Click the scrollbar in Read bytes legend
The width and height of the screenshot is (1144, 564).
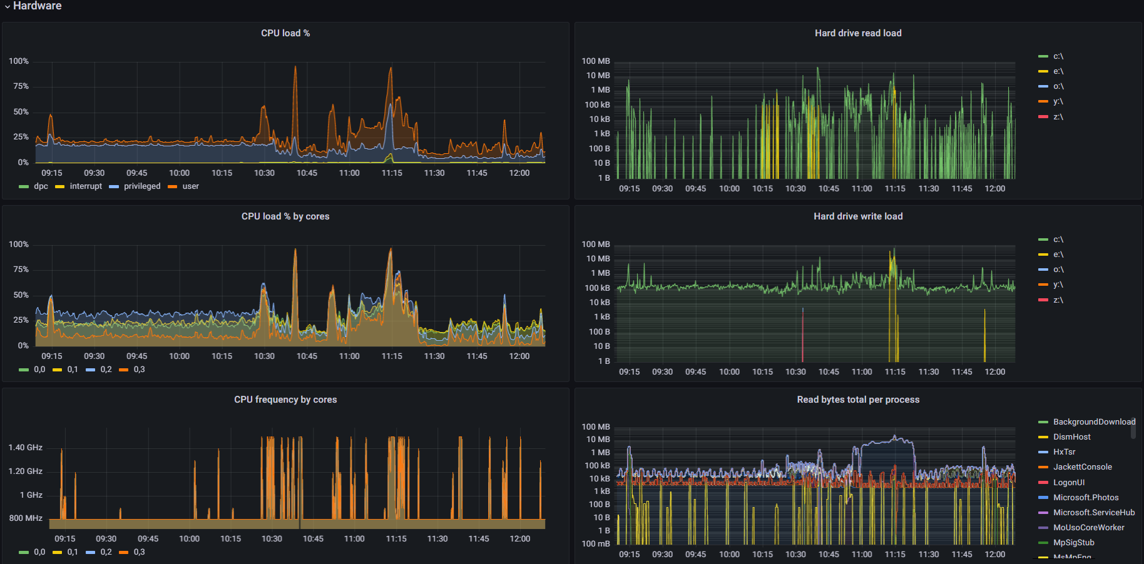1133,428
